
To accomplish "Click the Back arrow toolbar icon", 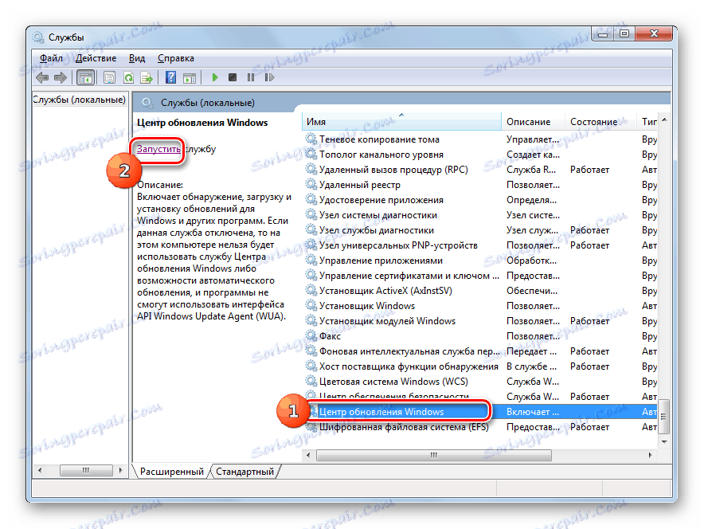I will tap(42, 78).
